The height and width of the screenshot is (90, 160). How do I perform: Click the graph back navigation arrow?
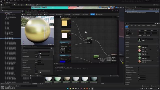tap(55, 17)
